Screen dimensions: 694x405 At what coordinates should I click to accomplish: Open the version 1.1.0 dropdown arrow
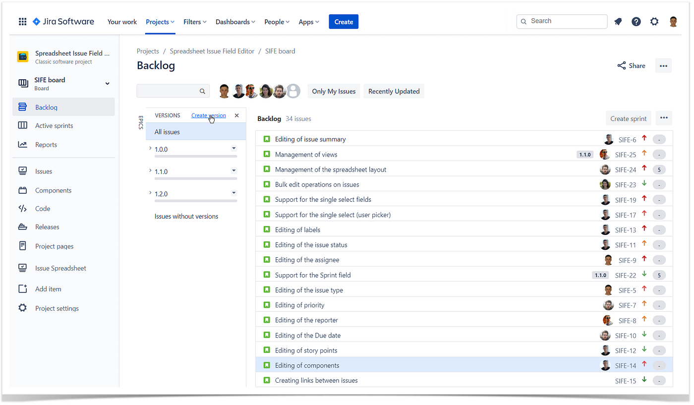coord(234,171)
